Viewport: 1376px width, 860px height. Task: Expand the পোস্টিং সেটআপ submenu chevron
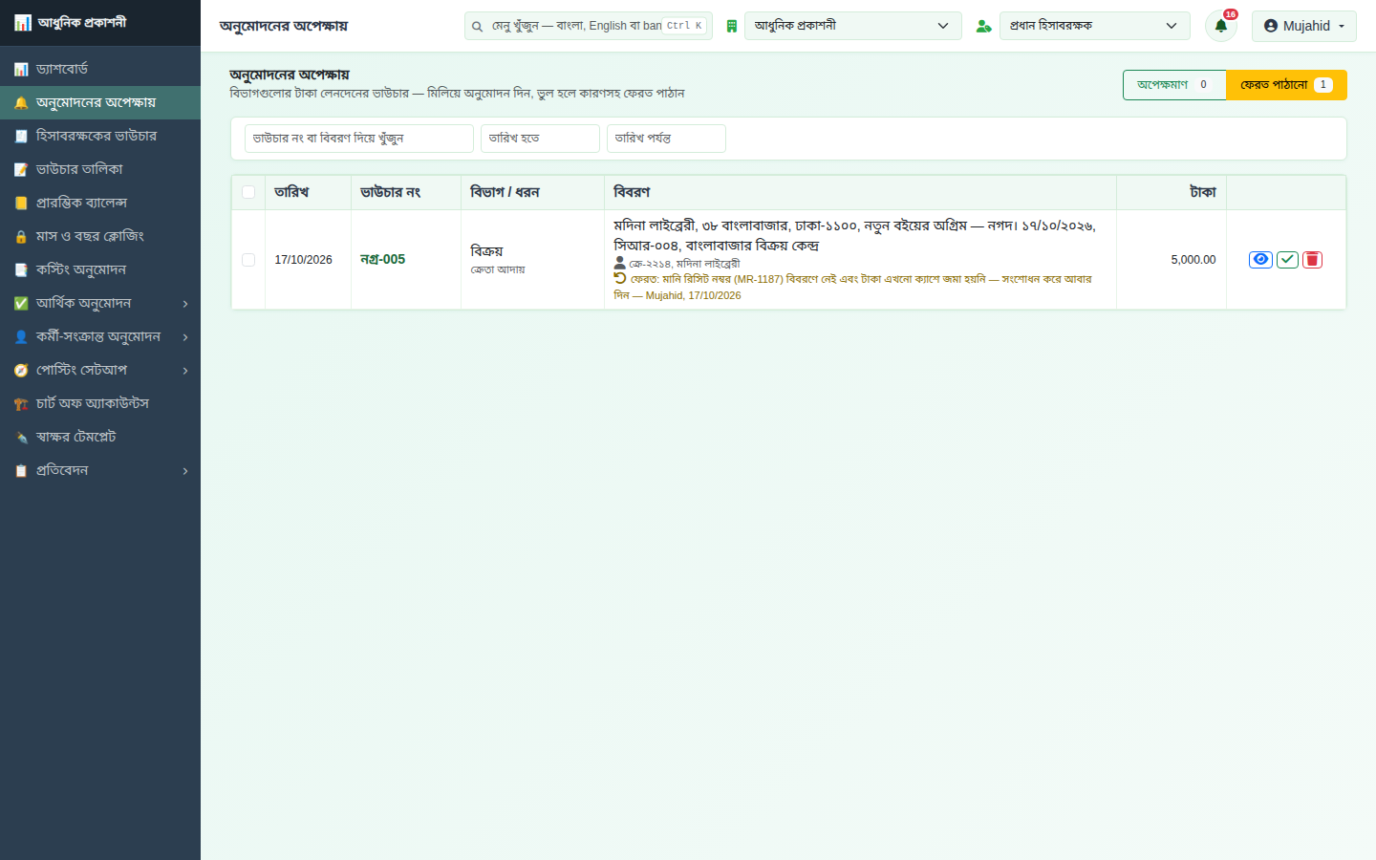click(185, 371)
